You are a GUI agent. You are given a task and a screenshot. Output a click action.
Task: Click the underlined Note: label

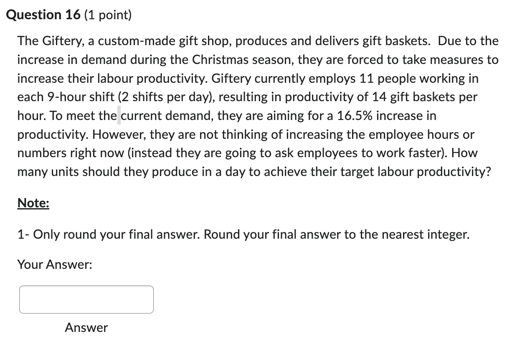click(33, 203)
